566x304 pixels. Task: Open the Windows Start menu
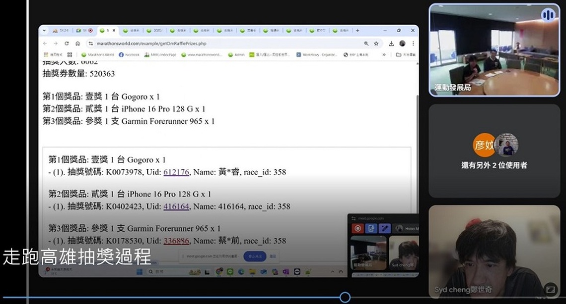tap(140, 272)
